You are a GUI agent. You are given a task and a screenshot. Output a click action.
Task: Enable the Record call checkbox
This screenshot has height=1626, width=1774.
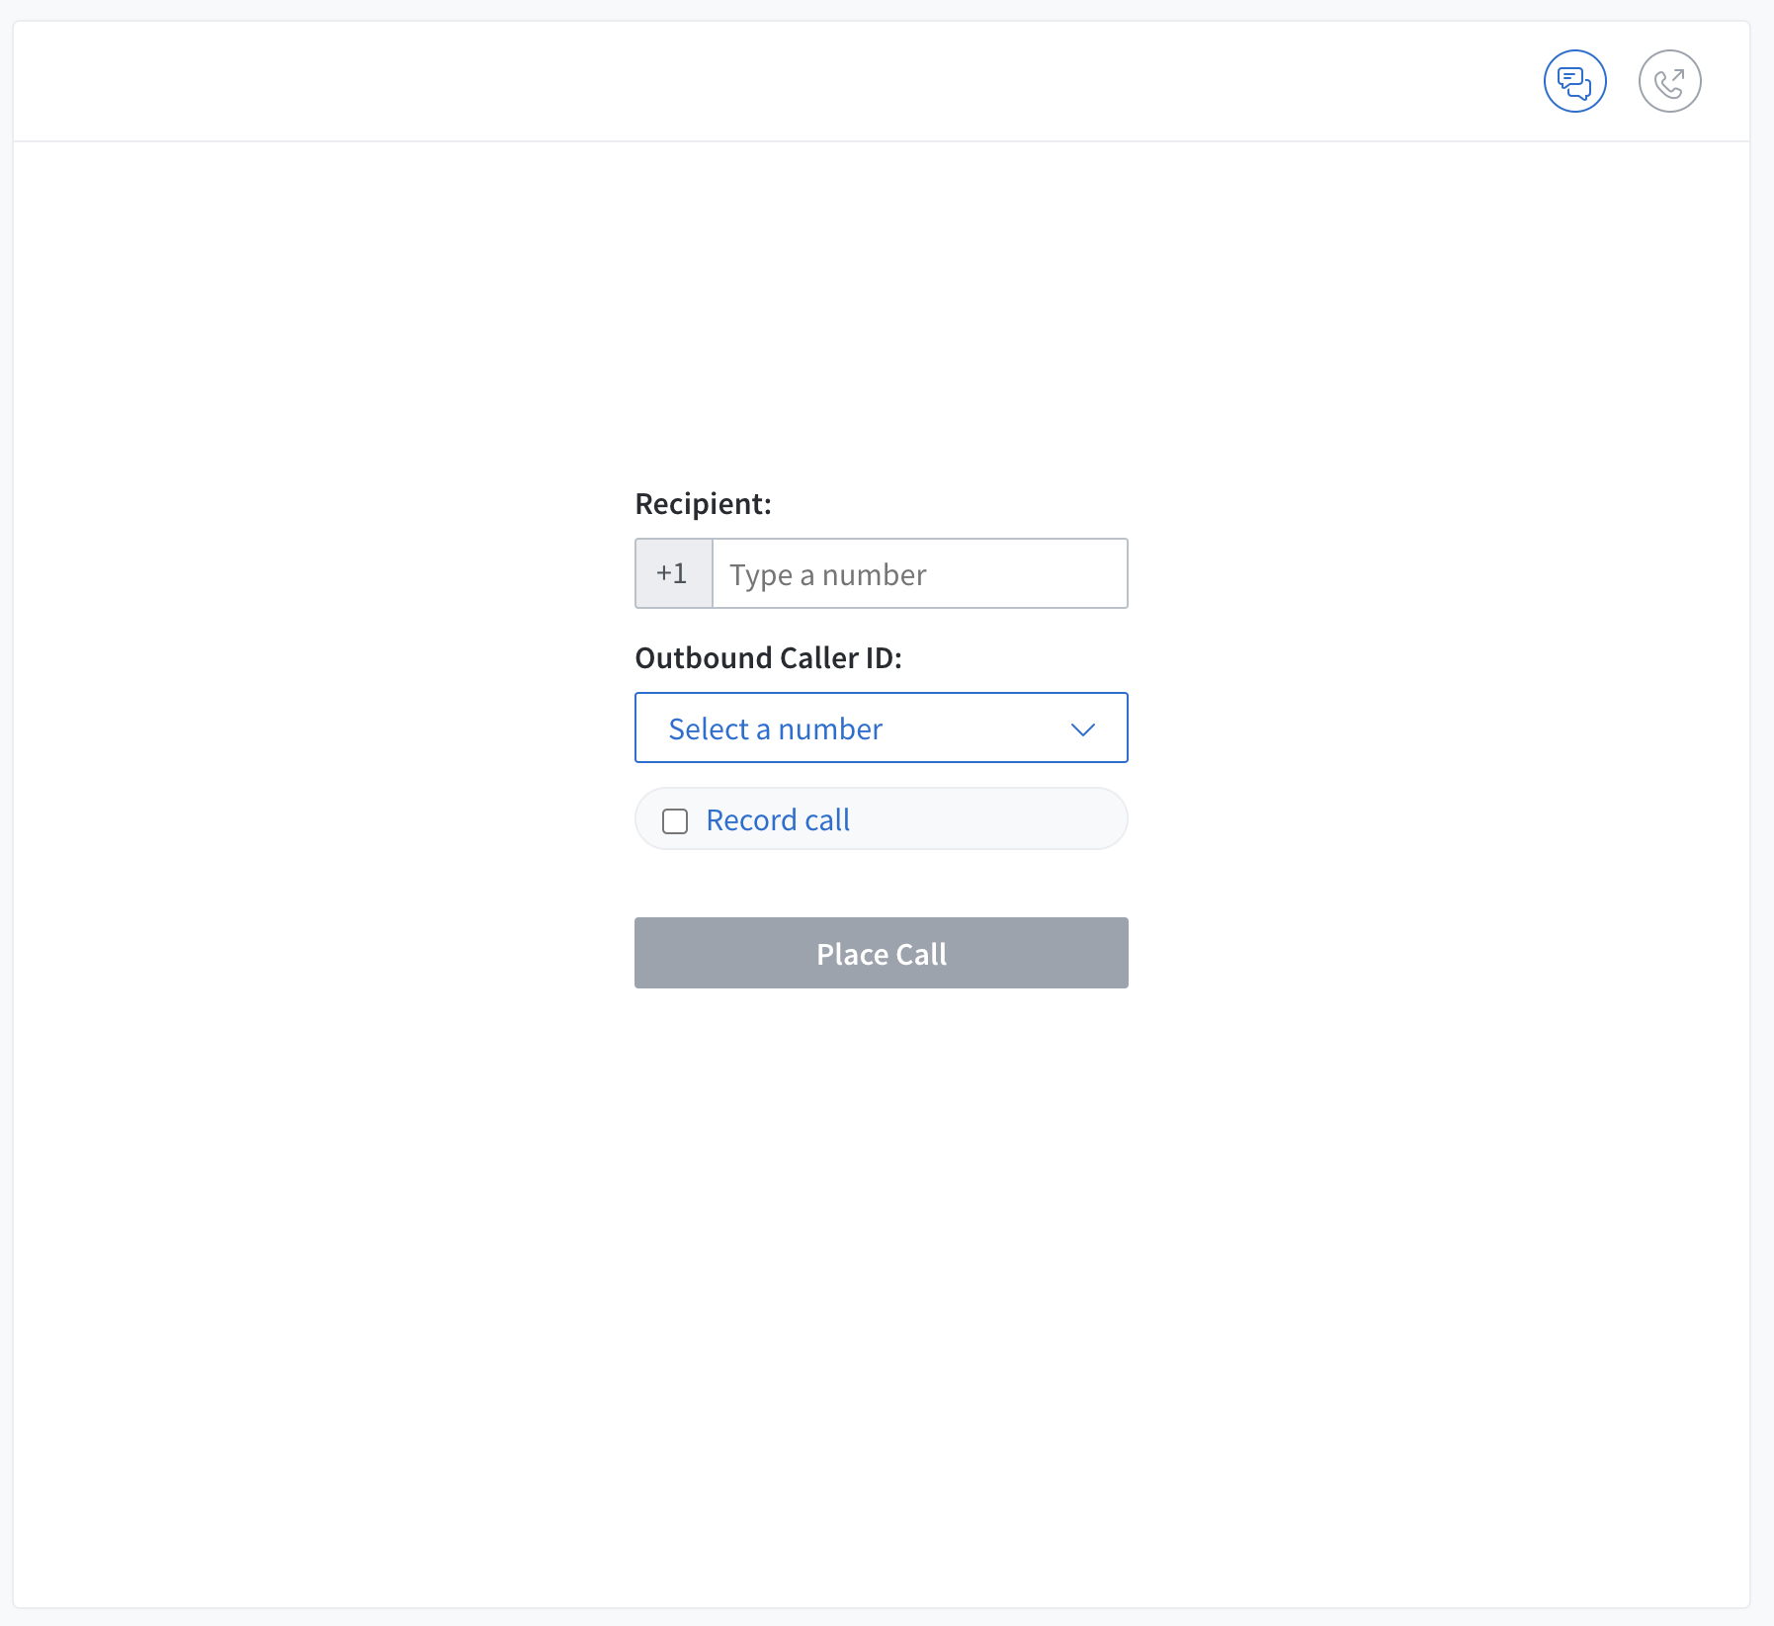[x=675, y=820]
